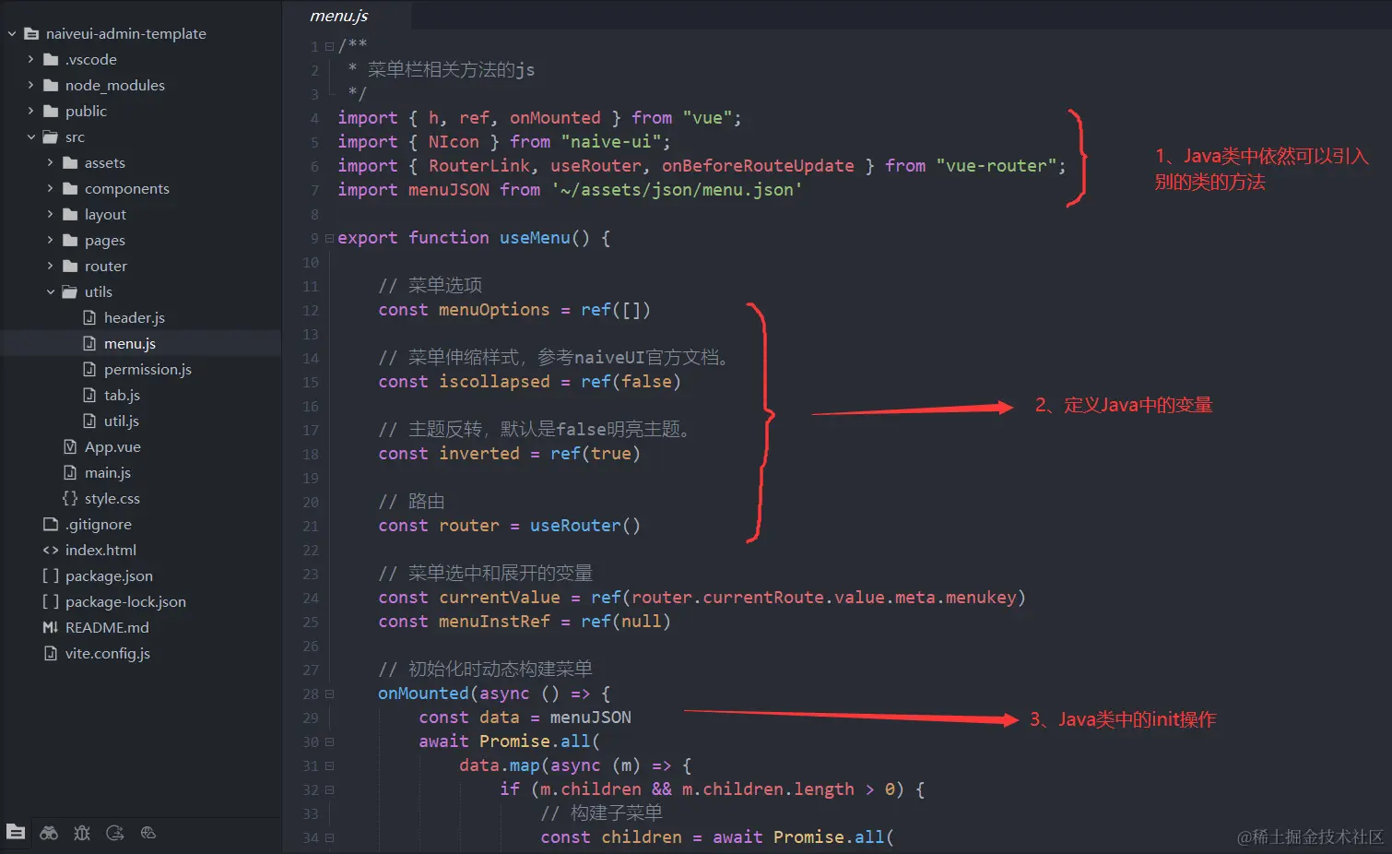Fold the onMounted block at line 28
1392x854 pixels.
point(329,694)
